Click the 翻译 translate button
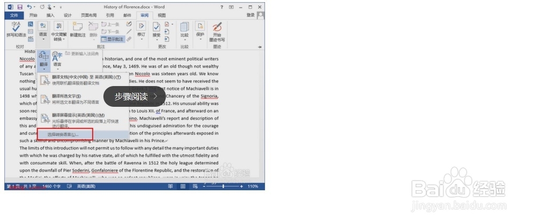536x224 pixels. tap(44, 60)
